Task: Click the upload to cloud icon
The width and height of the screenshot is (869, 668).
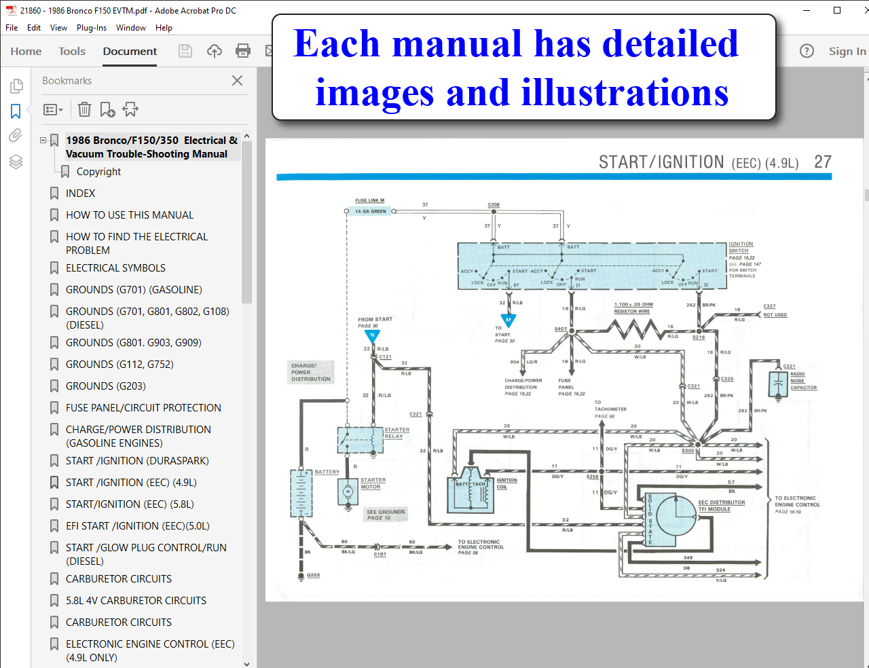Action: tap(215, 51)
